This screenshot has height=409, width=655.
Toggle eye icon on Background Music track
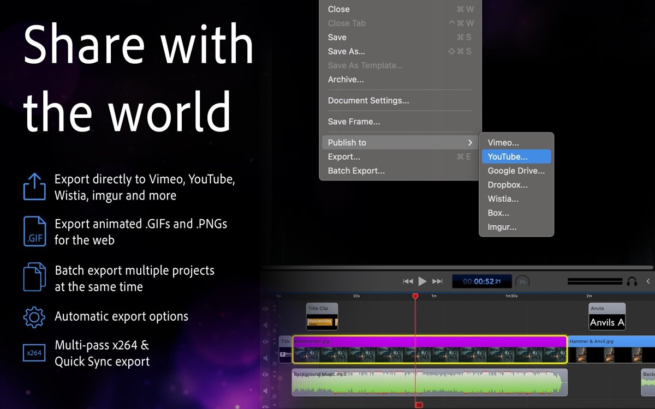[x=266, y=375]
